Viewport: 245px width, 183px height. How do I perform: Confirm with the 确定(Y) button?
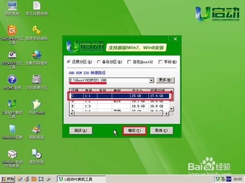tap(134, 131)
